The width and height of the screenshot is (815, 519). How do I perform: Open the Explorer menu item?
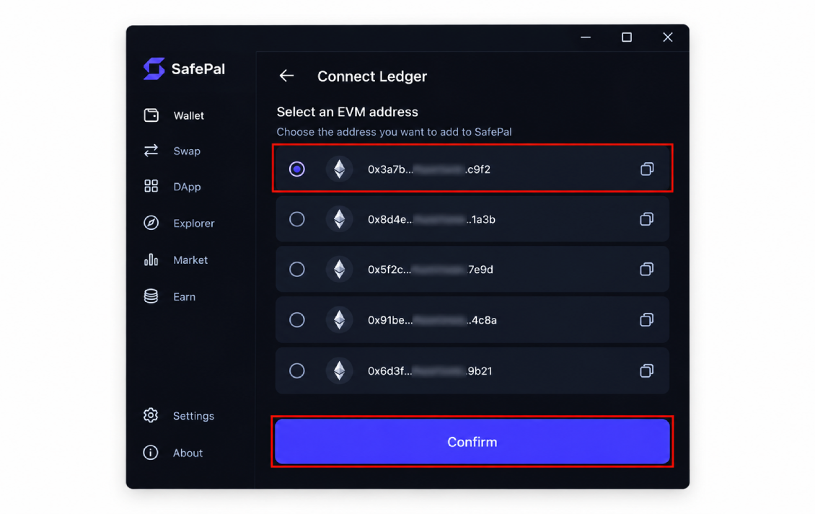[x=194, y=223]
